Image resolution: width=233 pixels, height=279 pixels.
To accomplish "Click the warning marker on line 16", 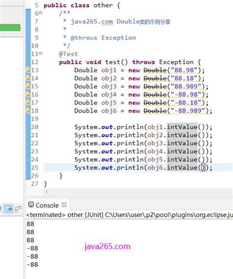I will 28,94.
